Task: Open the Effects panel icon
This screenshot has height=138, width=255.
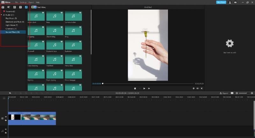Action: coord(9,7)
